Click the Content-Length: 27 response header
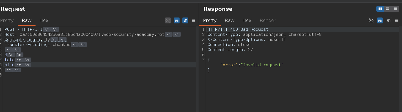Viewport: 402px width, 112px height. 230,50
